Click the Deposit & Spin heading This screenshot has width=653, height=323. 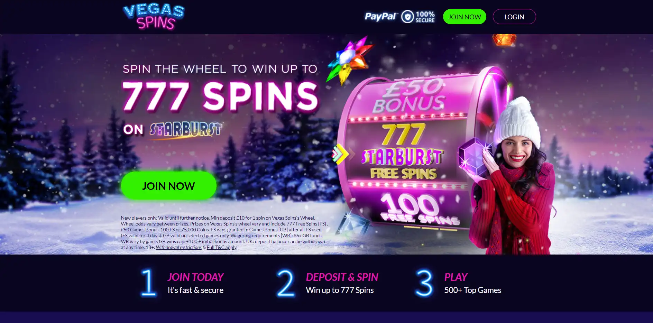click(342, 277)
